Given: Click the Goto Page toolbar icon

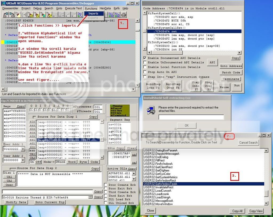Looking at the screenshot, I should (x=43, y=15).
